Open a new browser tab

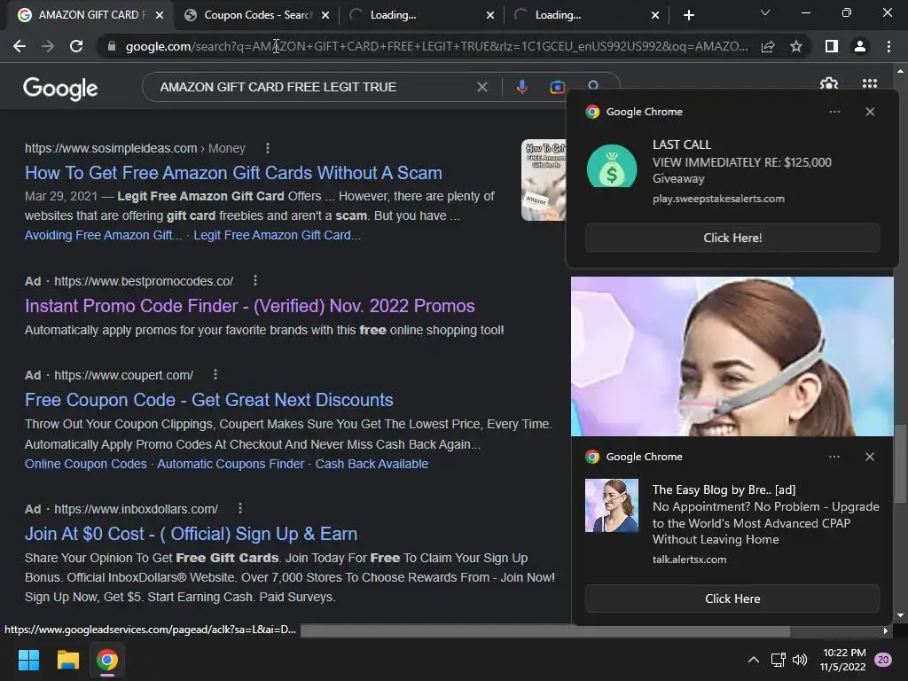688,16
